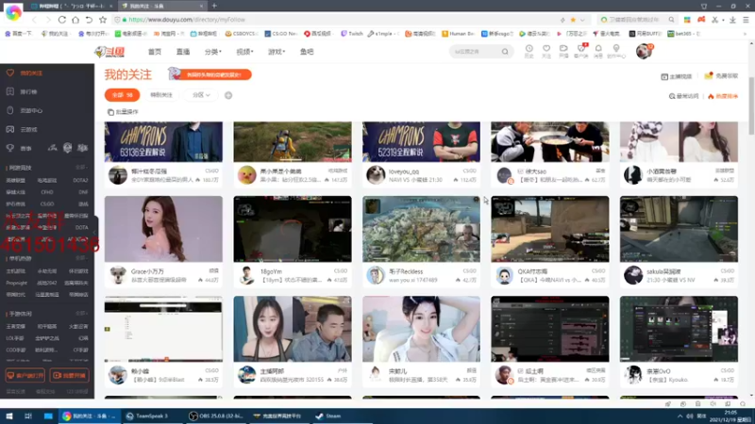Open the header heart follow icon
Viewport: 755px width, 424px height.
[546, 51]
